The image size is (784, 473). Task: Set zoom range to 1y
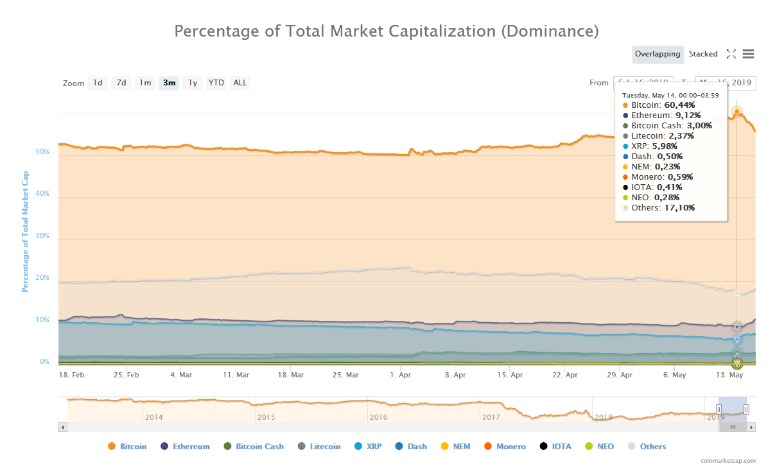coord(193,83)
